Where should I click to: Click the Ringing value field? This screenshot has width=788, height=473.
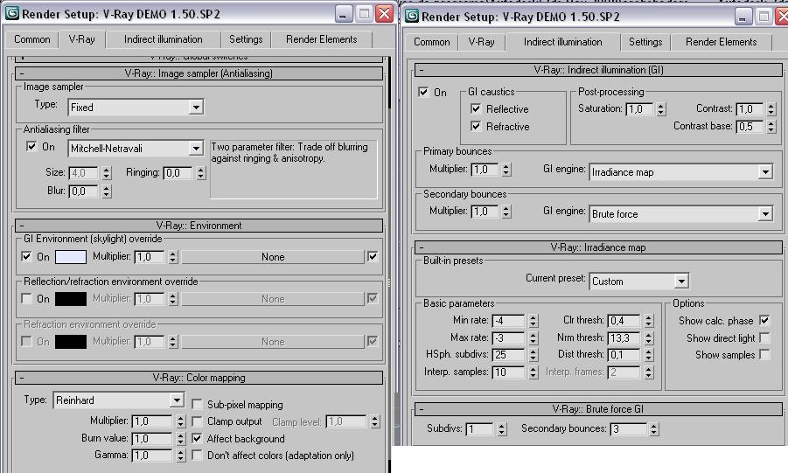(178, 173)
